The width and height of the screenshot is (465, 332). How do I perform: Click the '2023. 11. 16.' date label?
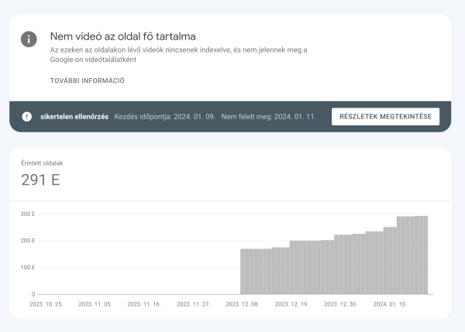144,304
